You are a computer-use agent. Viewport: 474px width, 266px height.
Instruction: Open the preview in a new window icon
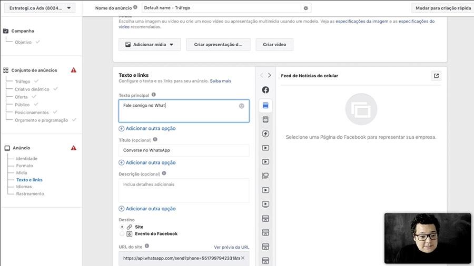[436, 76]
